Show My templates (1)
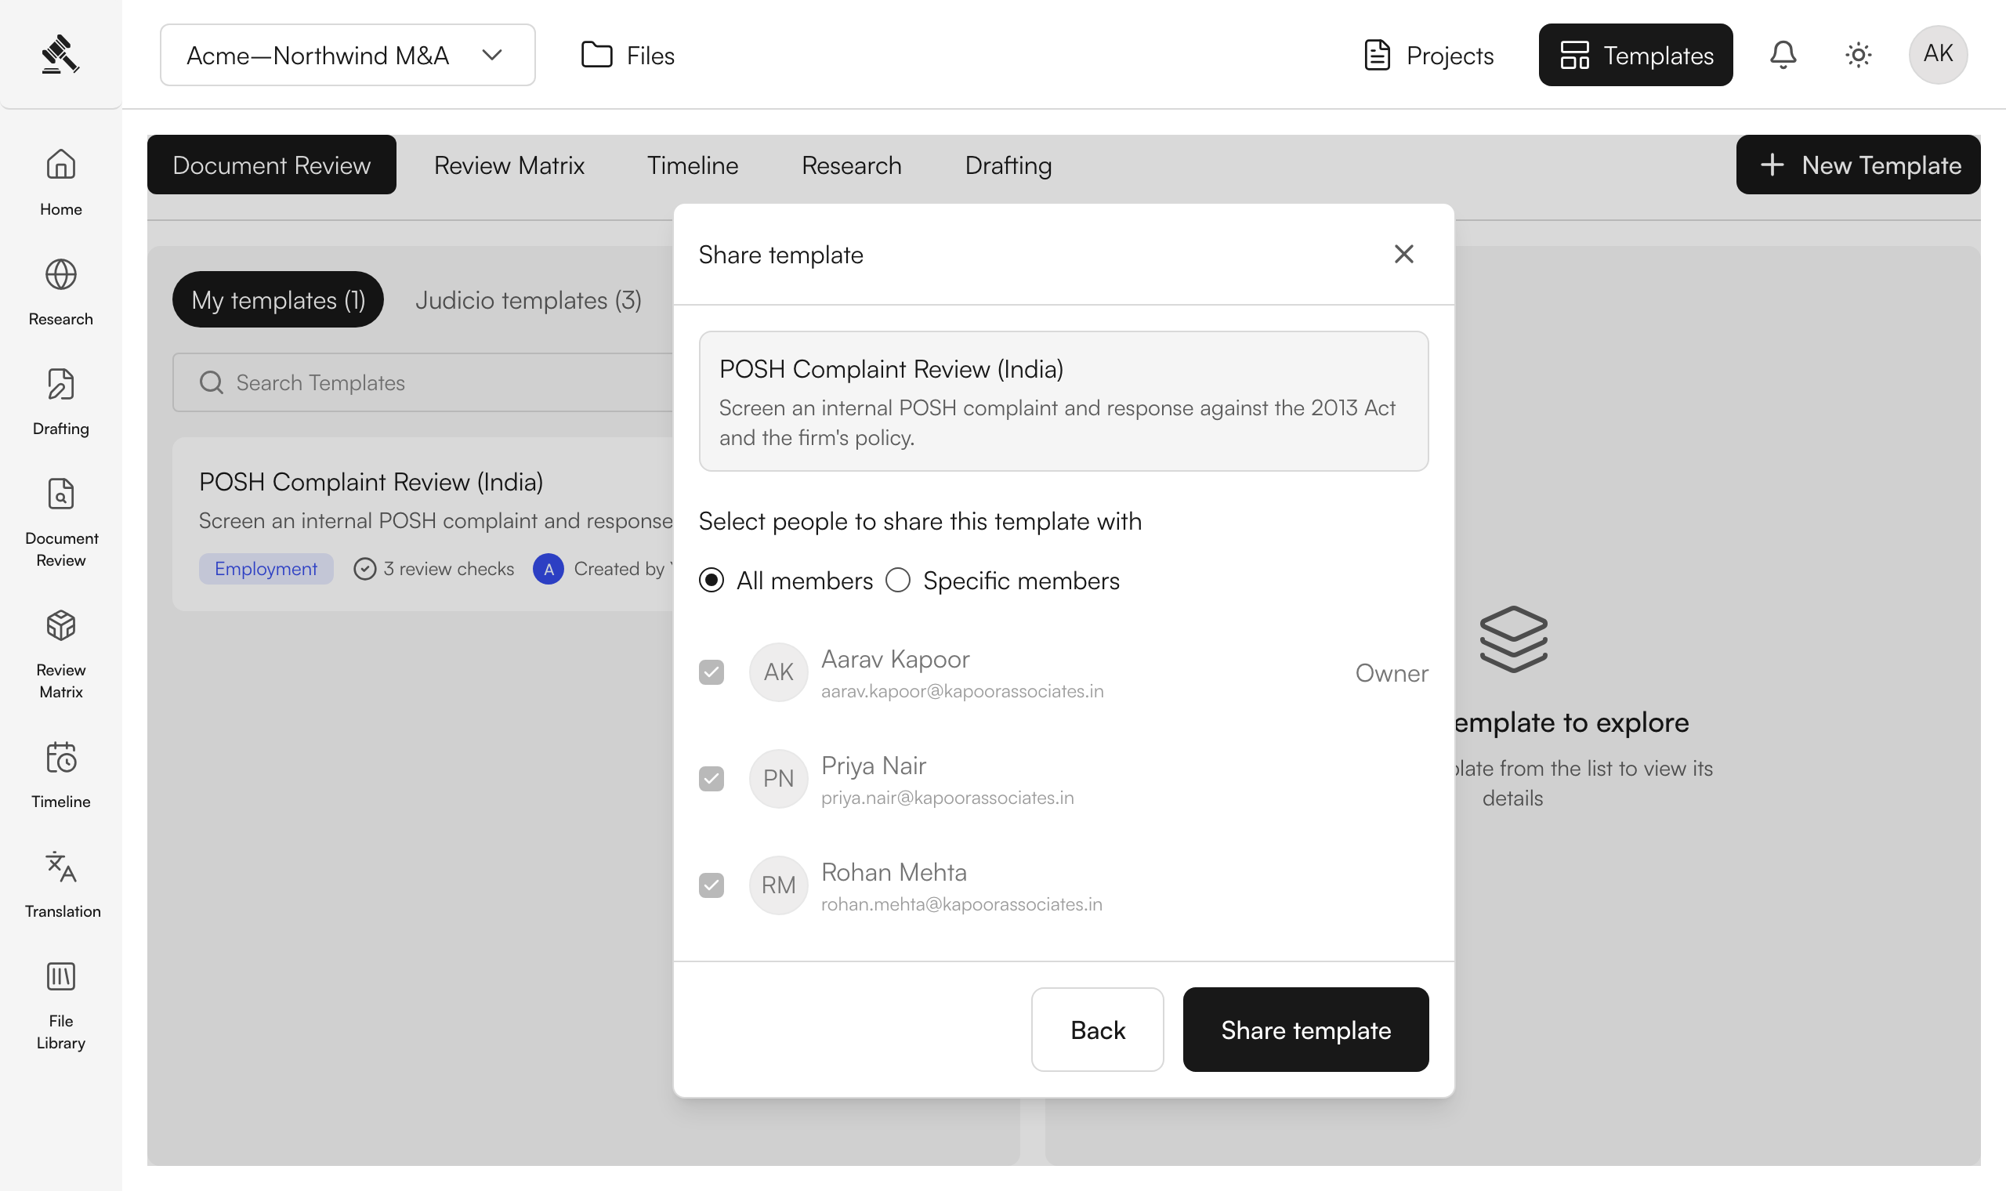Screen dimensions: 2006x1191 click(x=277, y=299)
